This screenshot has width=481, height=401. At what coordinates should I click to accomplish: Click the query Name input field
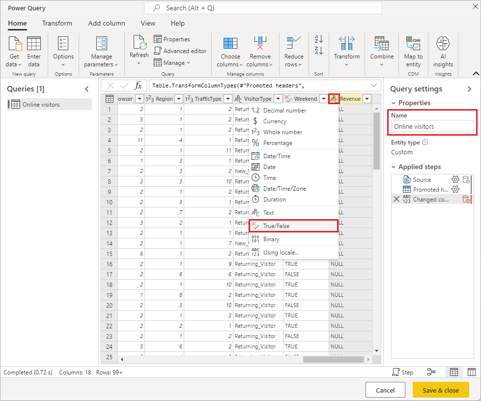[432, 126]
